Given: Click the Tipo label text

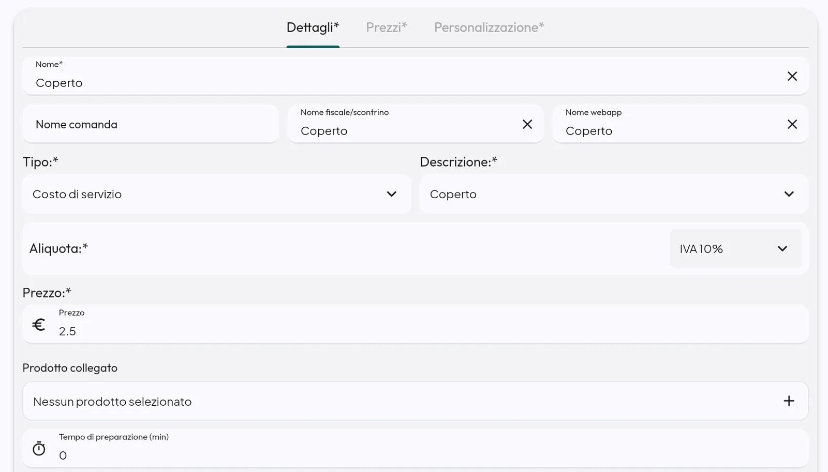Looking at the screenshot, I should tap(40, 162).
